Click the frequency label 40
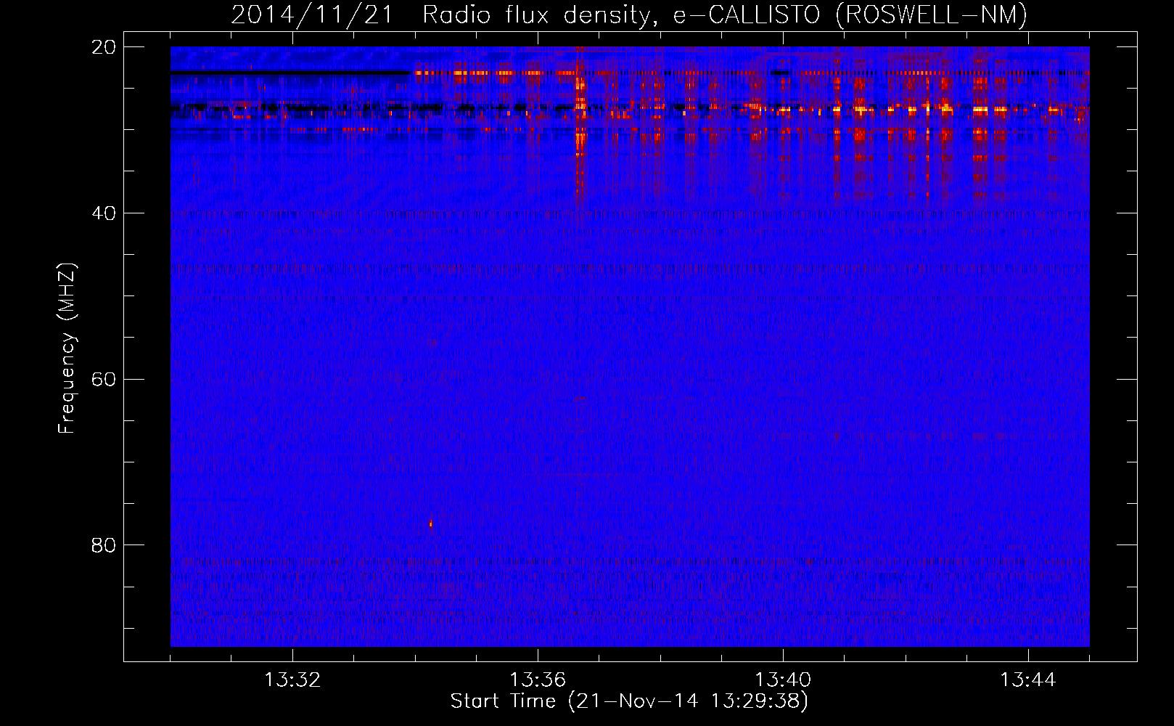This screenshot has width=1174, height=726. pyautogui.click(x=104, y=213)
